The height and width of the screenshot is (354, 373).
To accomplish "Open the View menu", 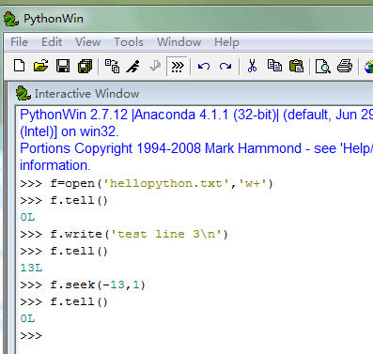I will 87,42.
